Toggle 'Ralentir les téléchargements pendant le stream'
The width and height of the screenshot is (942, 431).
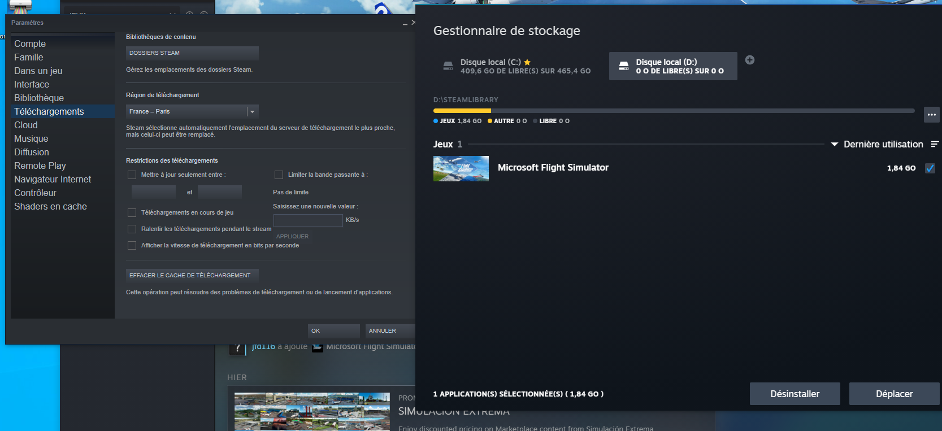pos(132,229)
